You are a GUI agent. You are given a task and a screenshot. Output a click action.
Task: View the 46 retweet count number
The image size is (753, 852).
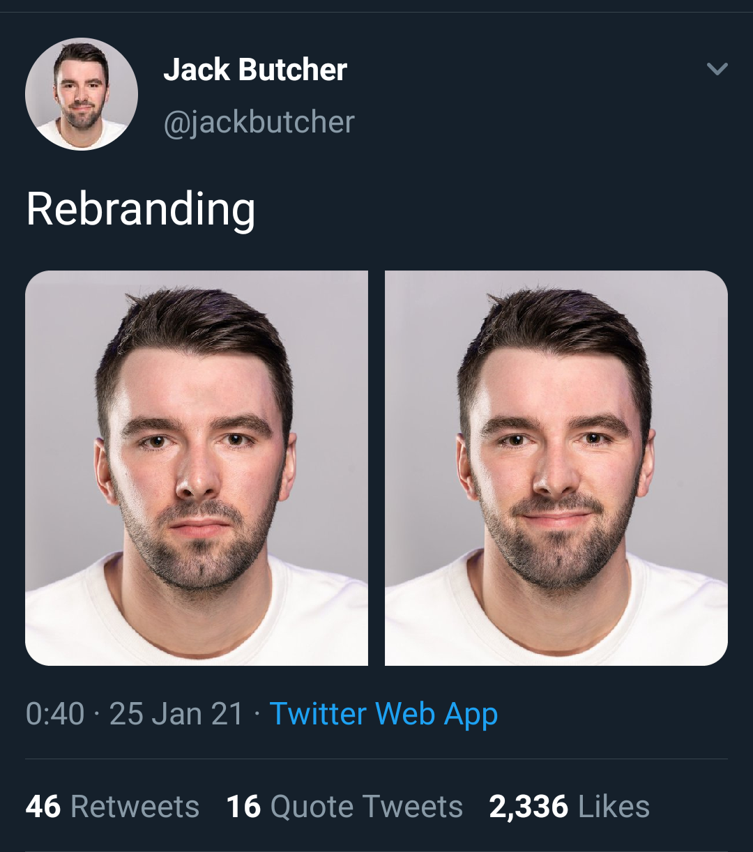pyautogui.click(x=43, y=807)
